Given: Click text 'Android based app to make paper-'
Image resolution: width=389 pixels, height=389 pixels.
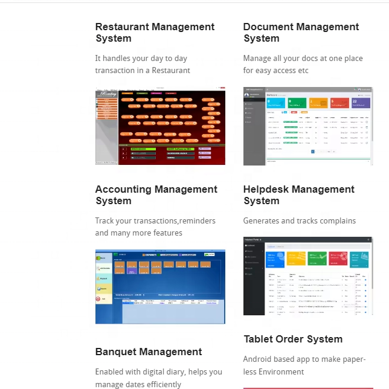Looking at the screenshot, I should click(304, 359).
